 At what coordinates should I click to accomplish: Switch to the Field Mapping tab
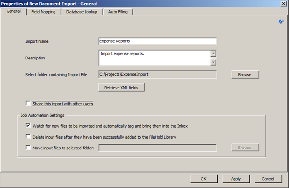coord(43,12)
